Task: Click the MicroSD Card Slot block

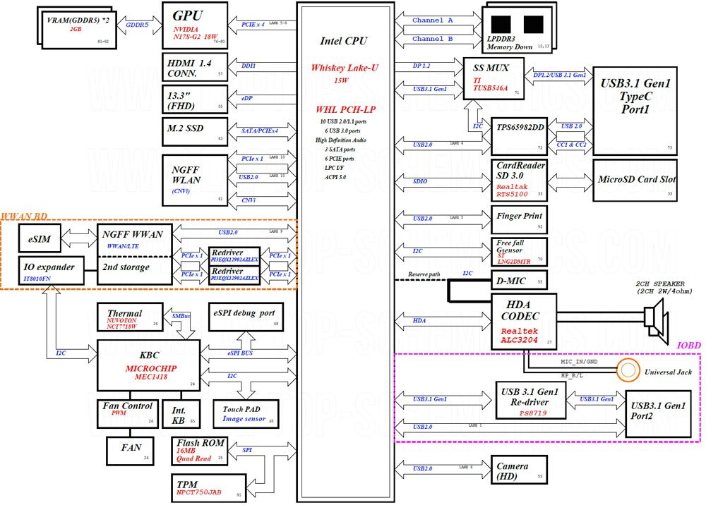Action: coord(635,181)
